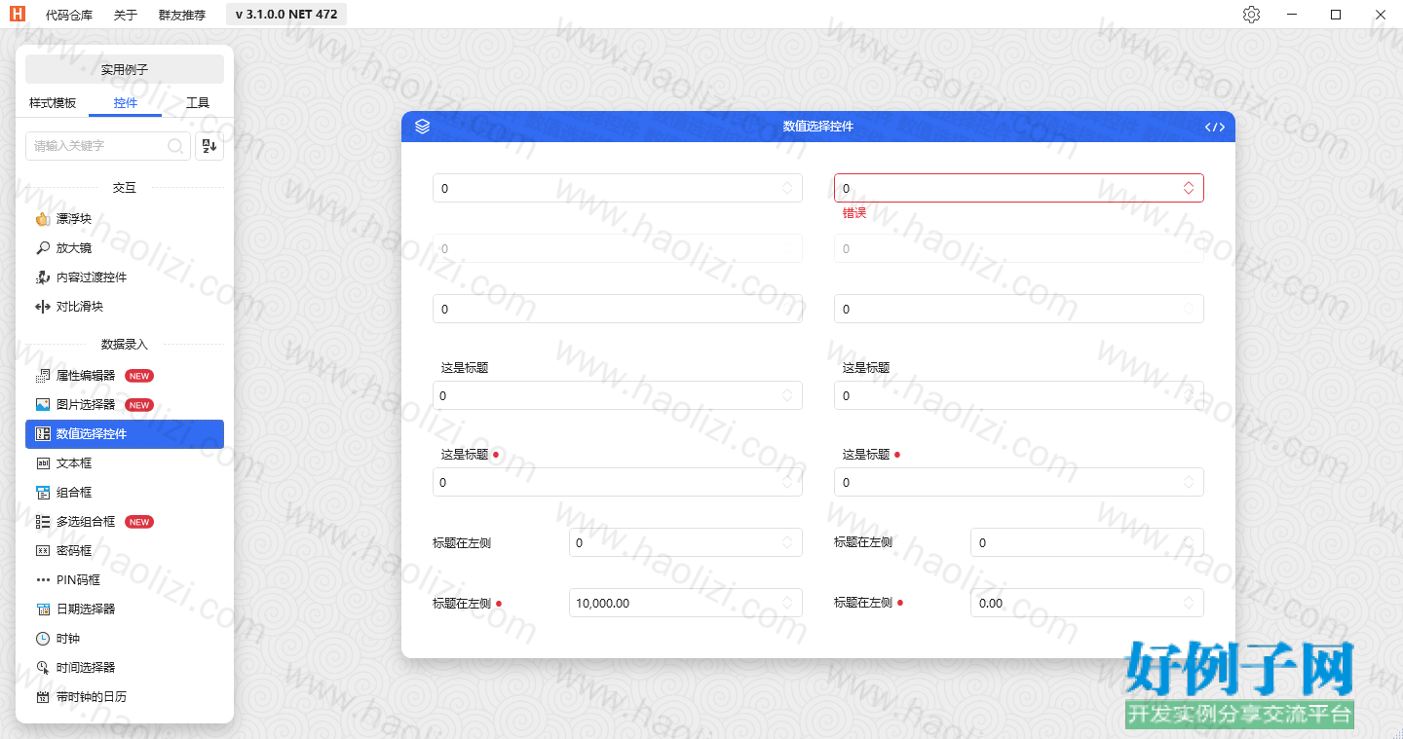The height and width of the screenshot is (739, 1403).
Task: Click the slider icon beside 对比滑块
Action: coord(43,307)
